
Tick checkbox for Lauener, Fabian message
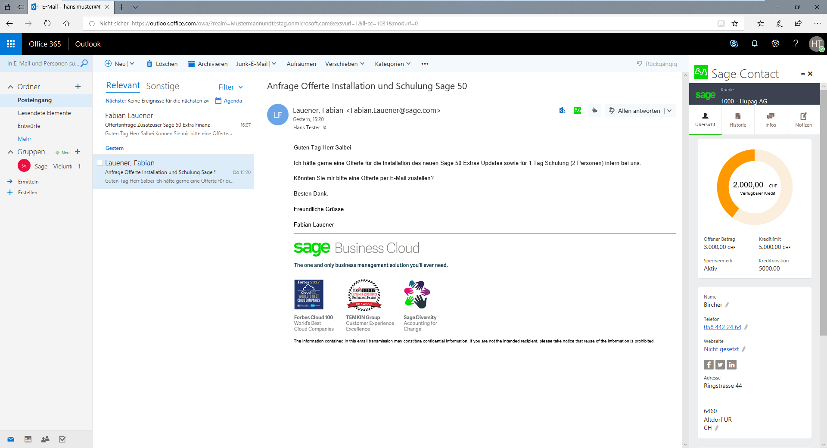click(x=100, y=163)
